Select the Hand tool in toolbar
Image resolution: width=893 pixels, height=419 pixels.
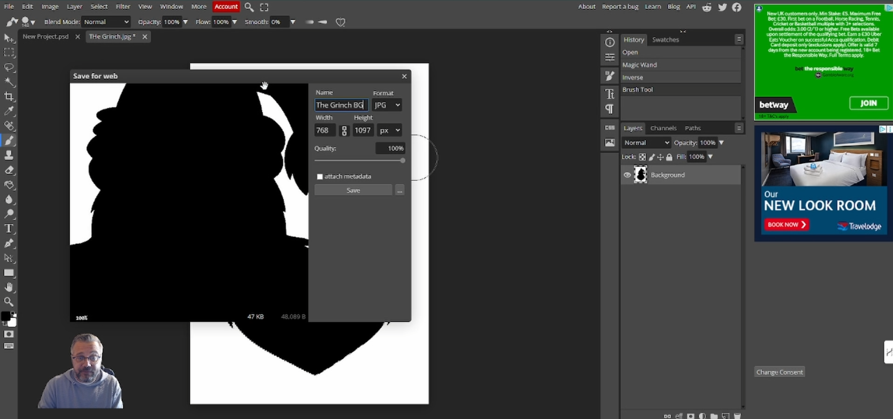[x=9, y=287]
